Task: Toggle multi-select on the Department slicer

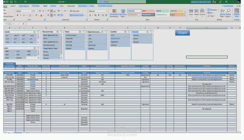Action: pos(102,32)
